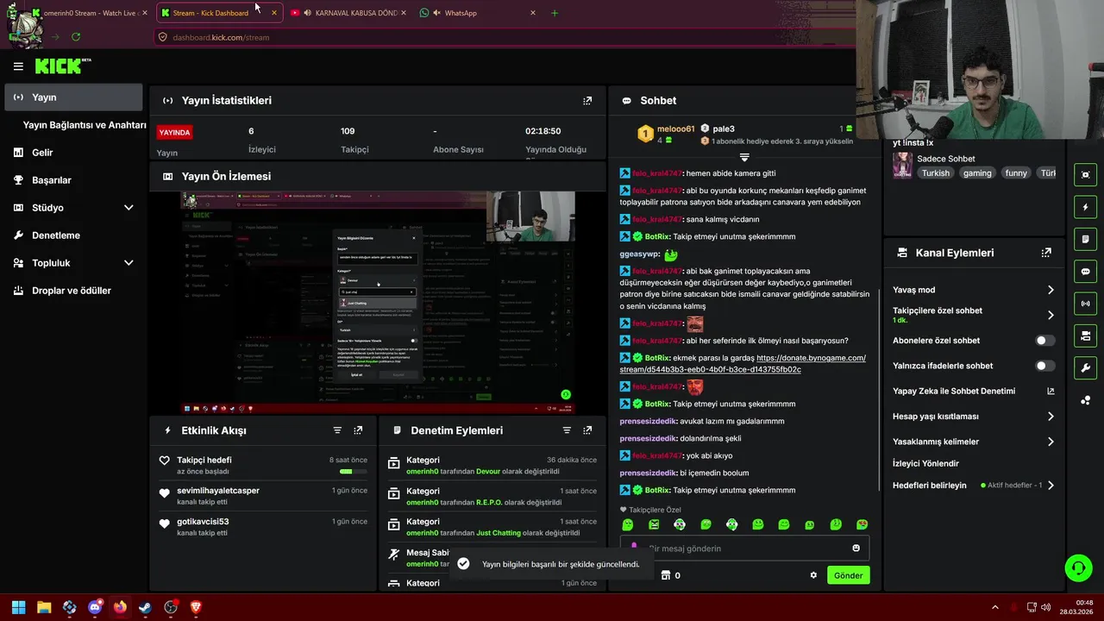Viewport: 1104px width, 621px height.
Task: Pop out the Kanal Eylemleri panel
Action: (x=1046, y=253)
